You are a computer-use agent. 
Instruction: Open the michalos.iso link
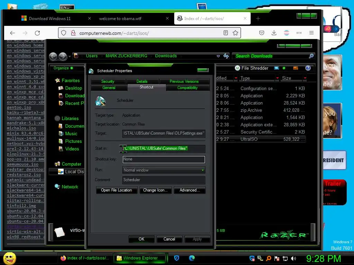[21, 128]
